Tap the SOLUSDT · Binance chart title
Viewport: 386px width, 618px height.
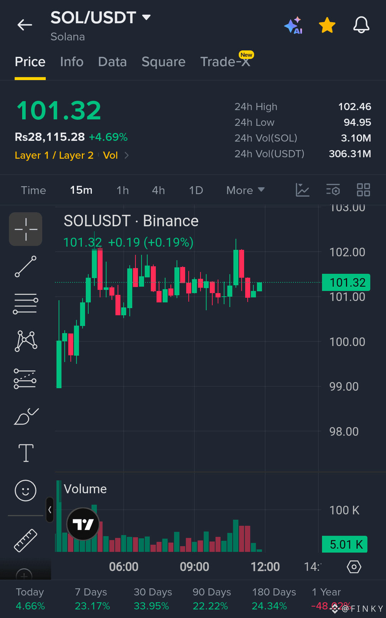[131, 221]
